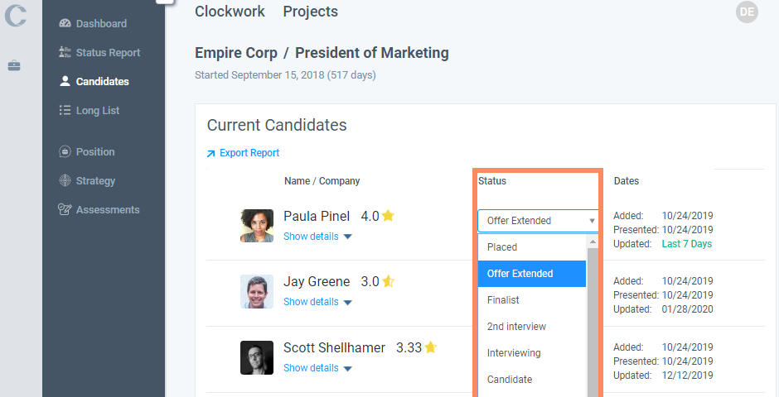Open the Projects link in header
Image resolution: width=779 pixels, height=397 pixels.
(310, 12)
